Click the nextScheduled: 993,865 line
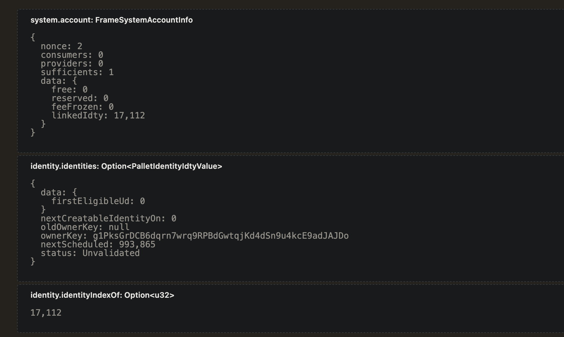Screen dimensions: 564x337 pyautogui.click(x=98, y=245)
